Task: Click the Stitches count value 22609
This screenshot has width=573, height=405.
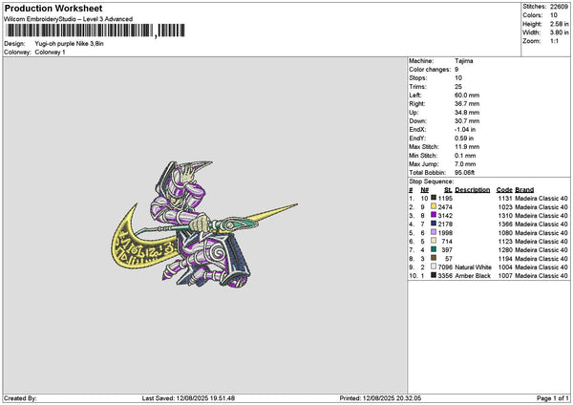Action: [559, 7]
